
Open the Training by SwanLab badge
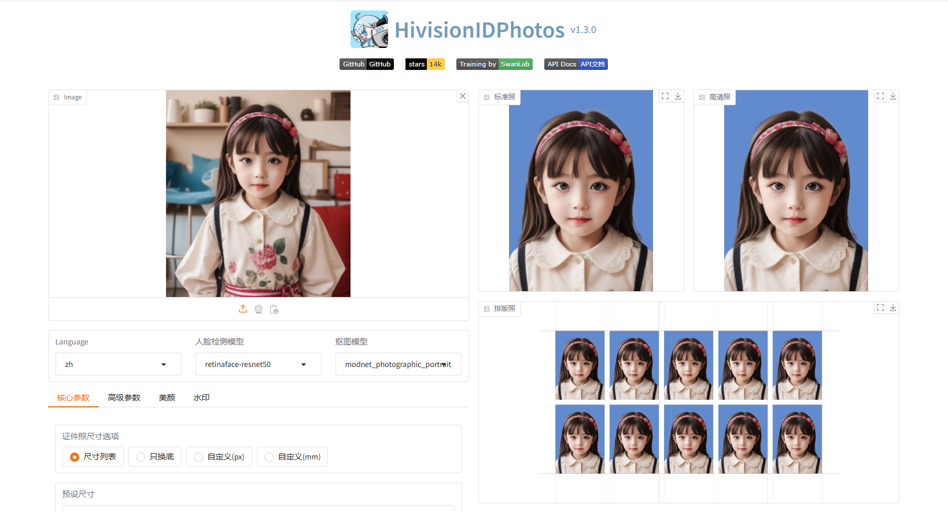pyautogui.click(x=495, y=64)
